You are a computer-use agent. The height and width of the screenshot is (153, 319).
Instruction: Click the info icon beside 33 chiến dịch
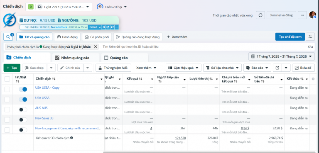point(71,138)
